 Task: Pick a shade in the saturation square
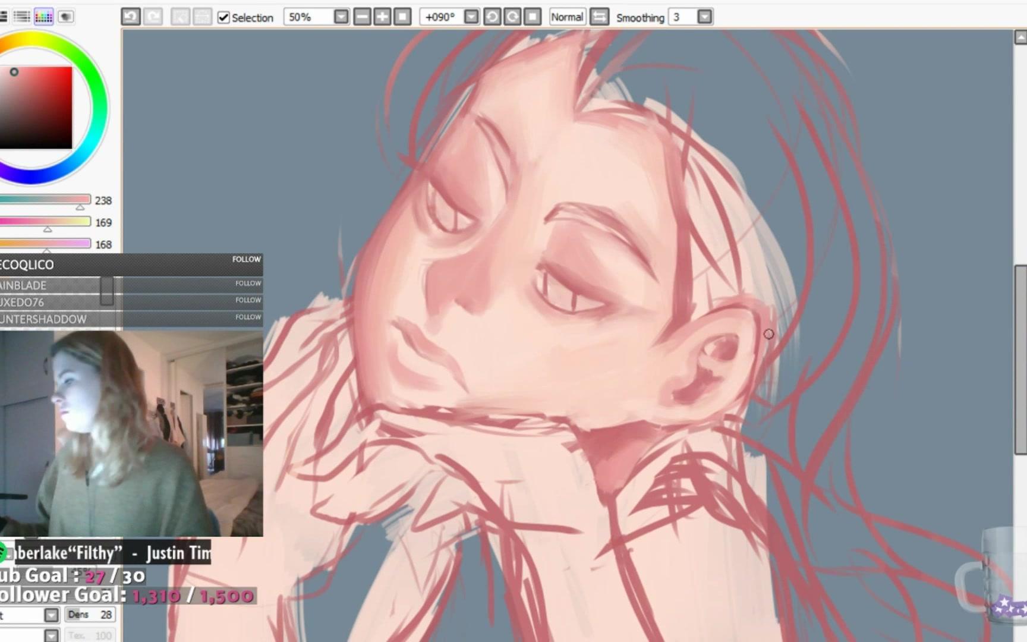36,107
